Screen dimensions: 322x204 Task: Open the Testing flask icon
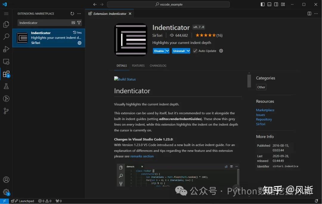[6, 86]
